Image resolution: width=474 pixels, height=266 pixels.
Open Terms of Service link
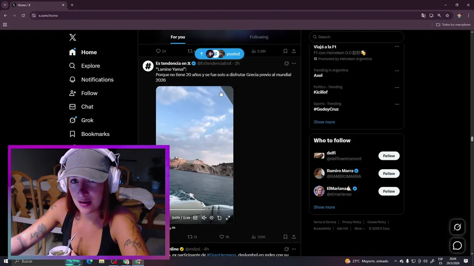click(x=325, y=222)
